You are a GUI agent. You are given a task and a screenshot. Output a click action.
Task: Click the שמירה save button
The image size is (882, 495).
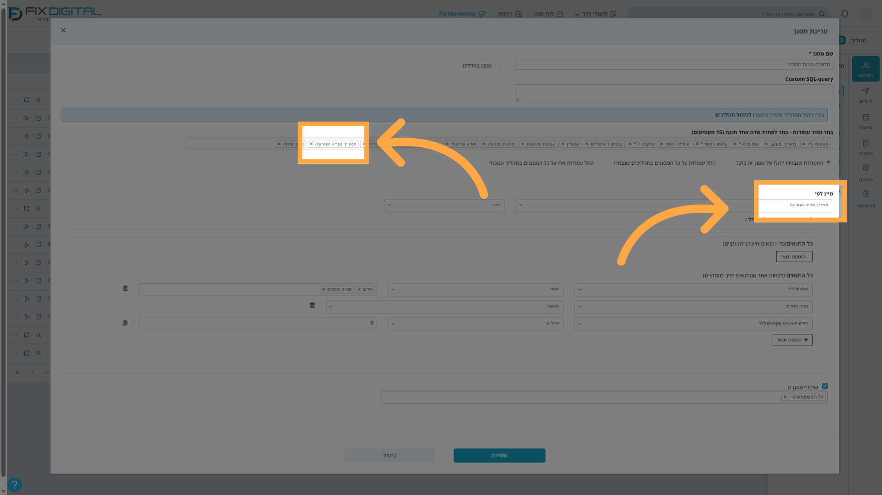[499, 455]
